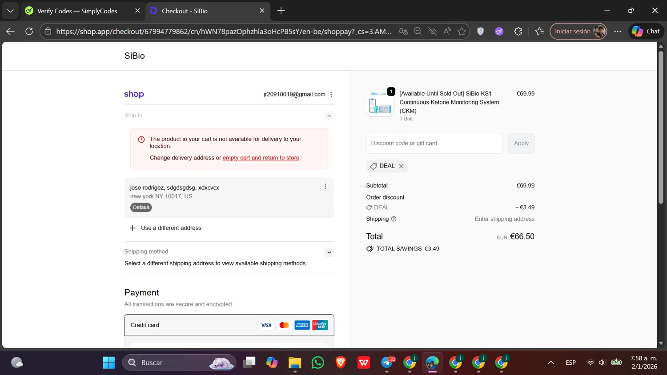Open read aloud icon in address bar
The height and width of the screenshot is (375, 667).
click(x=447, y=31)
